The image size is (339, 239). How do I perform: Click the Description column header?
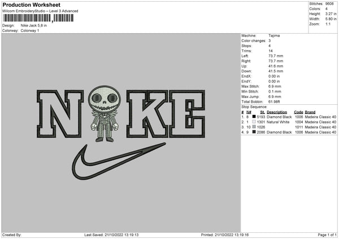[x=277, y=112]
